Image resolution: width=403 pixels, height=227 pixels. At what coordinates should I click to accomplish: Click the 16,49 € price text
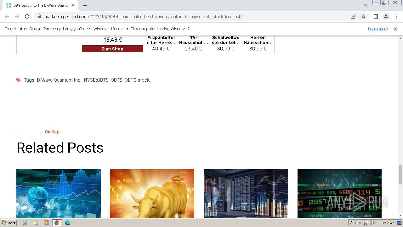click(x=113, y=40)
